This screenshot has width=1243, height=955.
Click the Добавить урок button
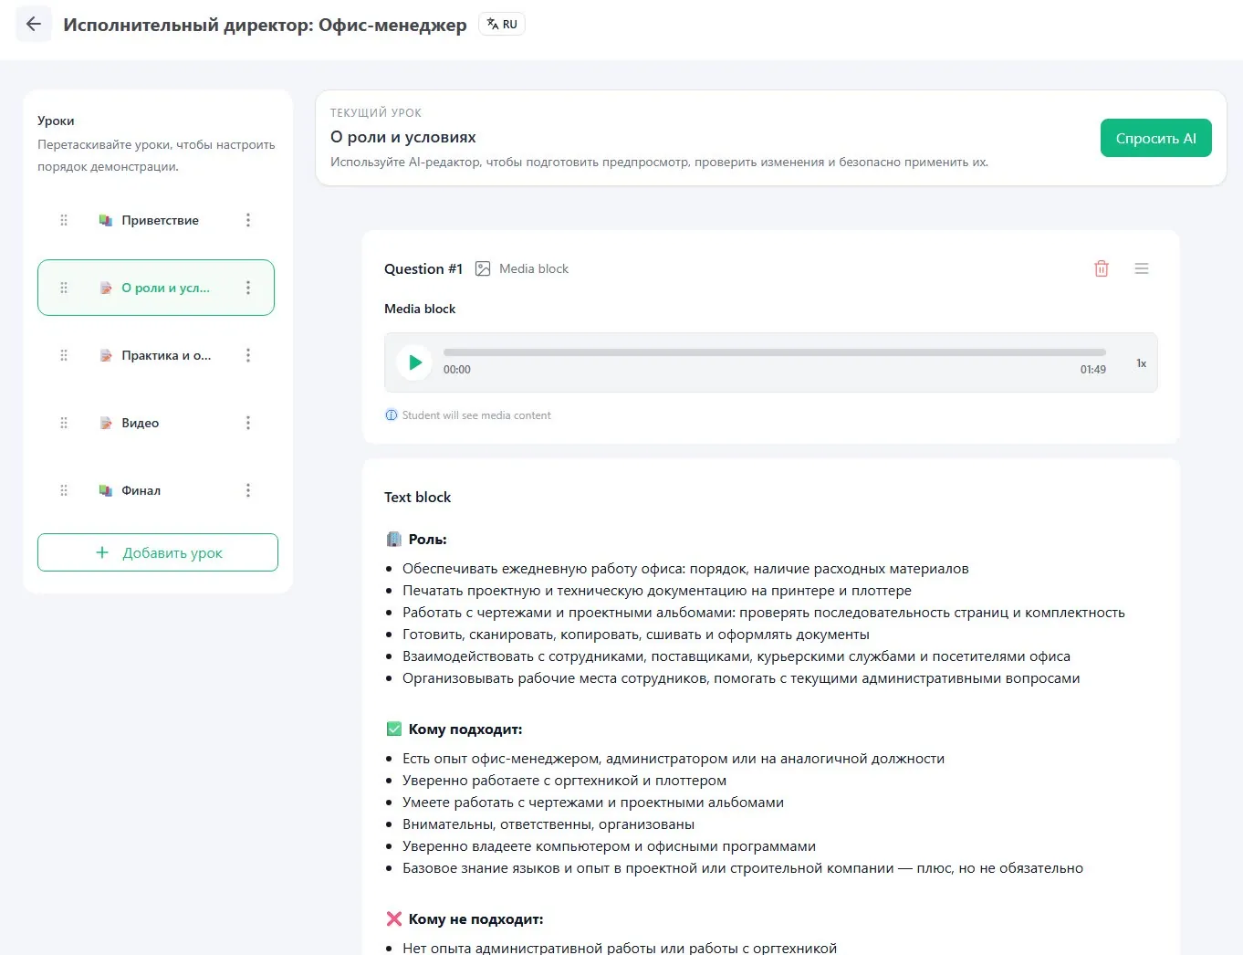[158, 552]
